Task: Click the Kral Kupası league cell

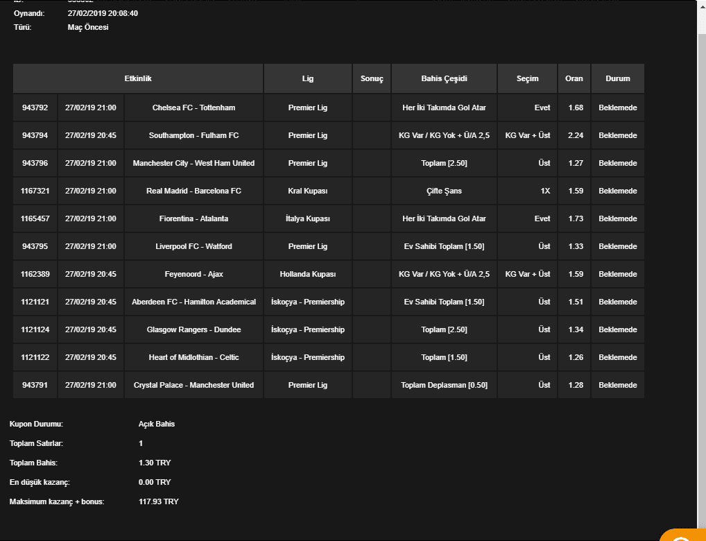Action: tap(307, 191)
